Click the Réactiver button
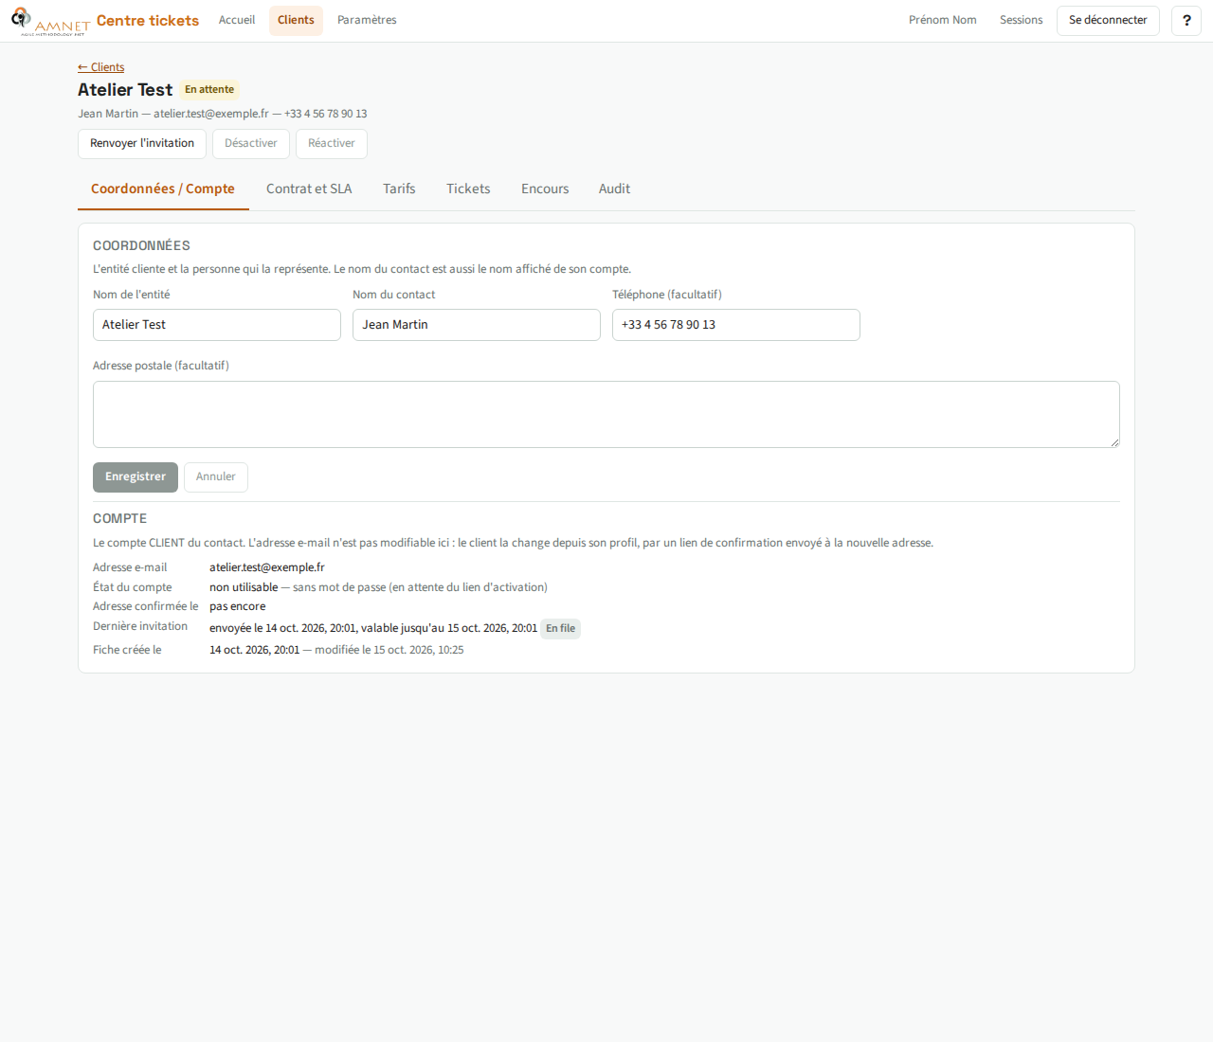Image resolution: width=1213 pixels, height=1042 pixels. (x=332, y=143)
